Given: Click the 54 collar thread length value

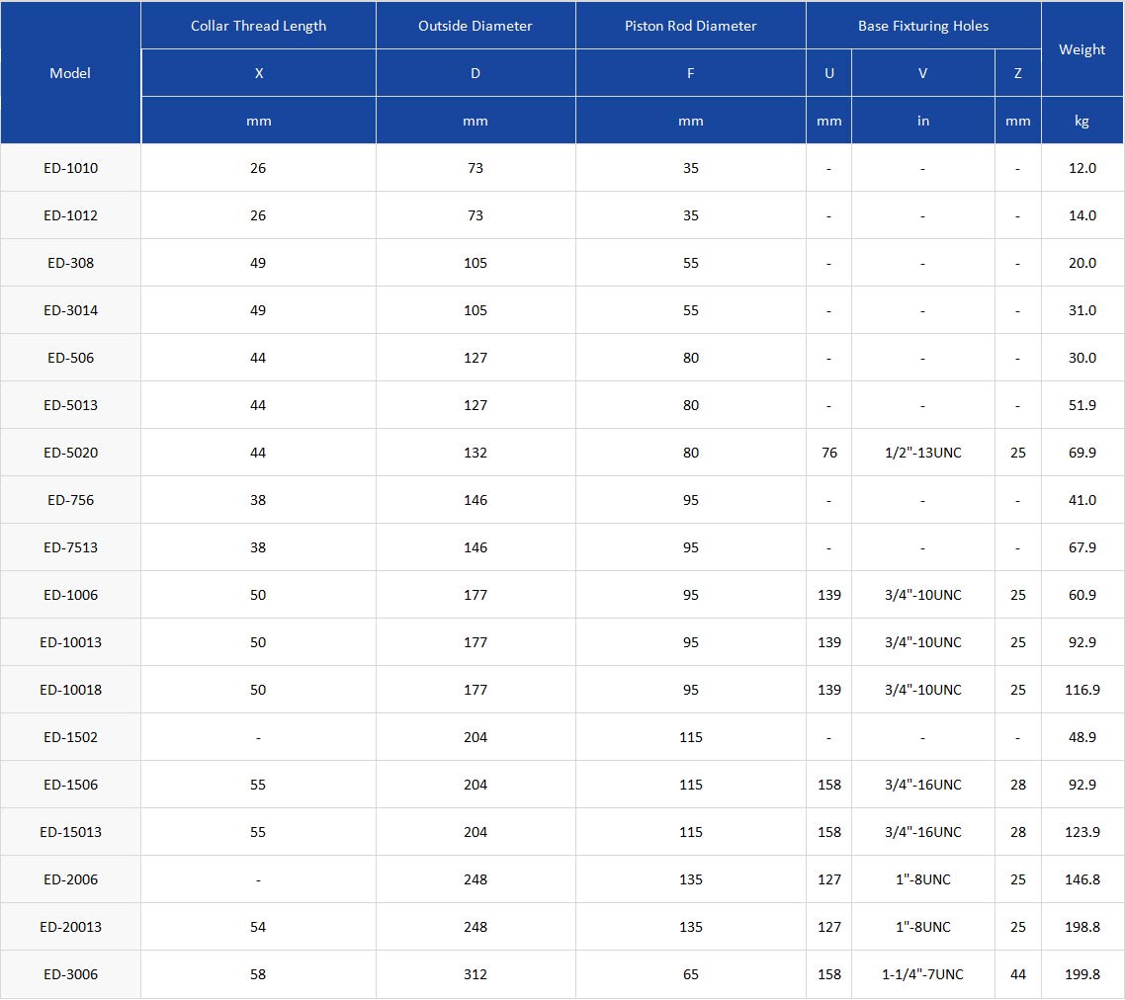Looking at the screenshot, I should pos(258,926).
